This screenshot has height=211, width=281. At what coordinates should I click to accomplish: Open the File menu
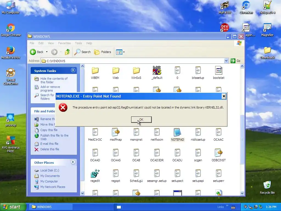point(32,43)
